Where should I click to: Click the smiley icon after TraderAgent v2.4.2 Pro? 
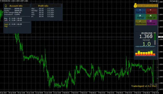[x=156, y=86]
